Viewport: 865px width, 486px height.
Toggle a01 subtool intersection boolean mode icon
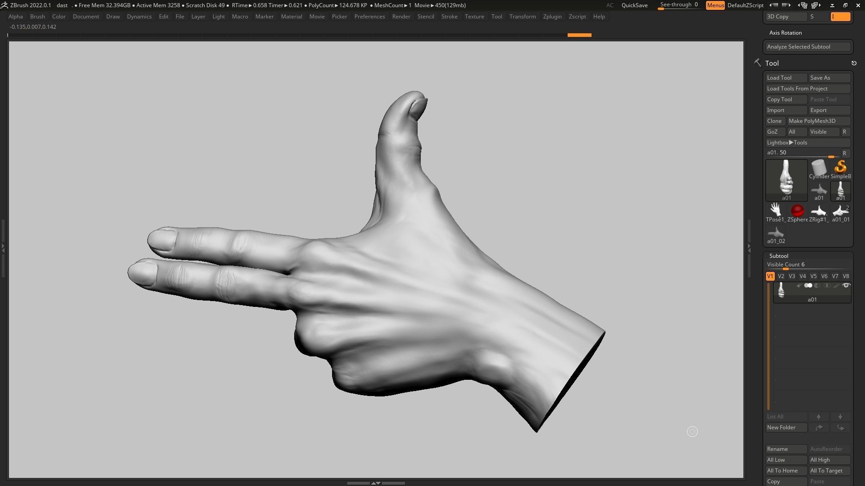827,286
